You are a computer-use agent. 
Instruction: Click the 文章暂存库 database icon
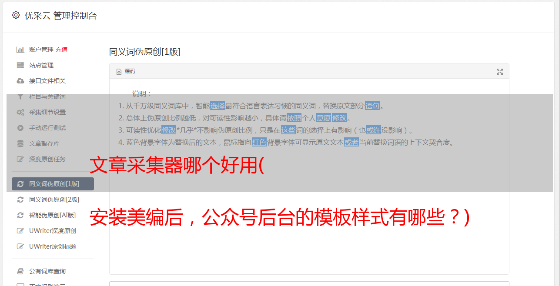(20, 143)
